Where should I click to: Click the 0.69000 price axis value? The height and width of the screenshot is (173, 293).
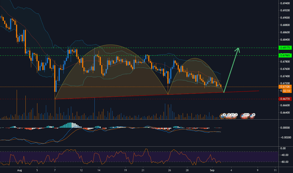[x=285, y=18]
